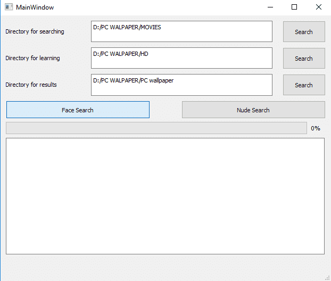Click the MainWindow title bar text
This screenshot has width=331, height=281.
tap(35, 7)
